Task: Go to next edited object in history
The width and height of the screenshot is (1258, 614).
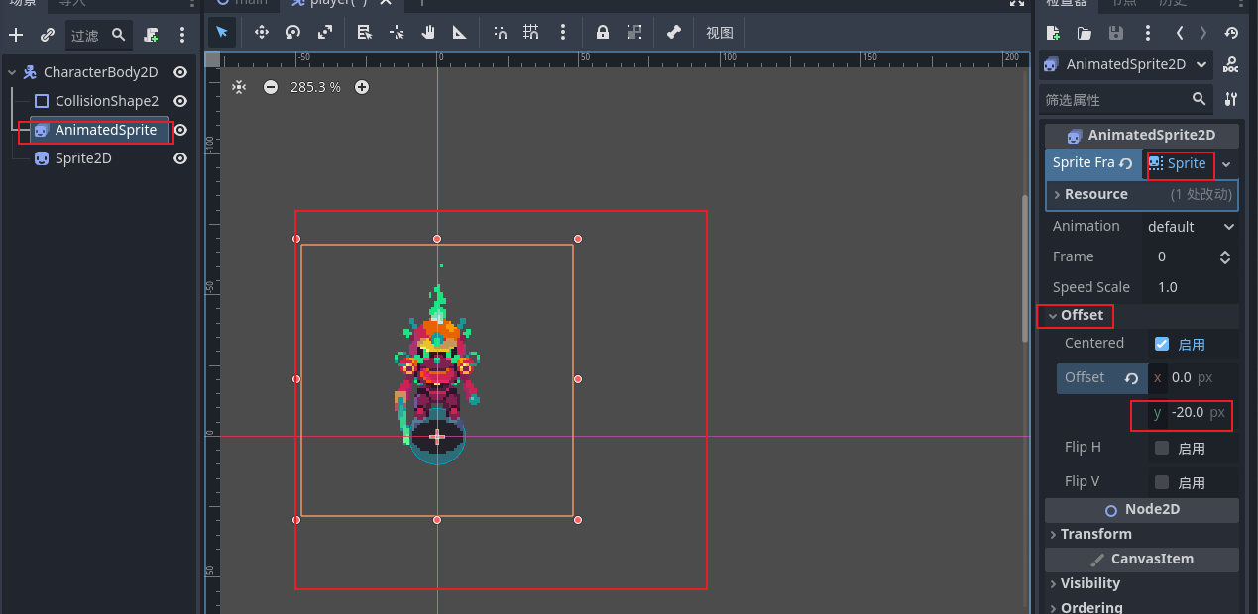Action: [1203, 33]
